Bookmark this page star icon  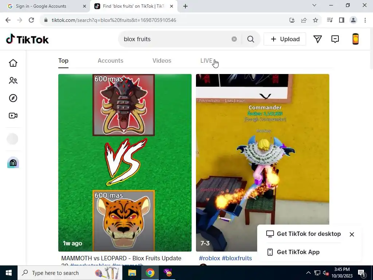[x=315, y=20]
